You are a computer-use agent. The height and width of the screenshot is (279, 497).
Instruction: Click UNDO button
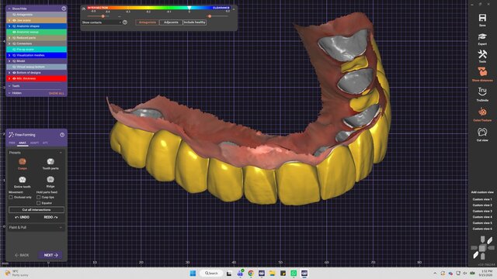[23, 217]
